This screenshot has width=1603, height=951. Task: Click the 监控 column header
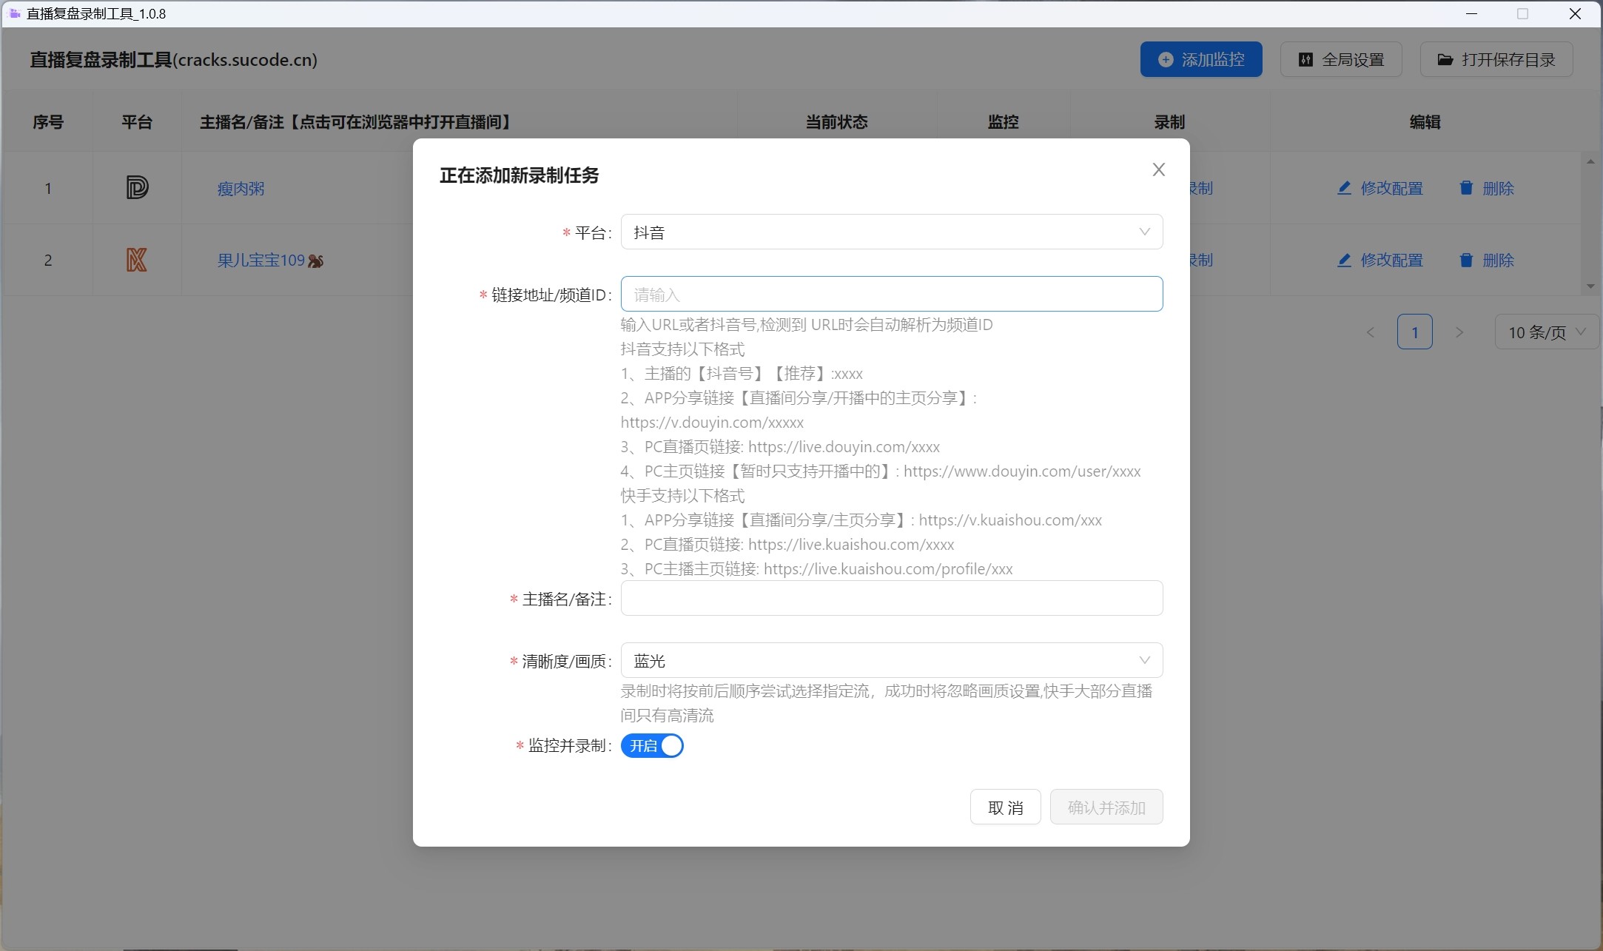coord(1004,122)
